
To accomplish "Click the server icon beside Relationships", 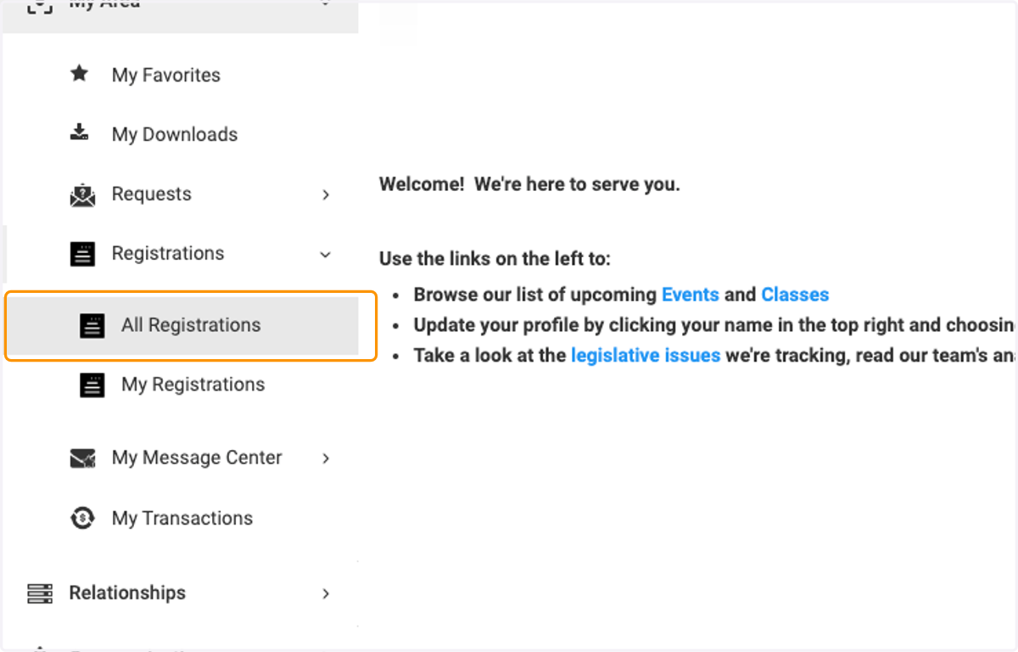I will click(40, 593).
